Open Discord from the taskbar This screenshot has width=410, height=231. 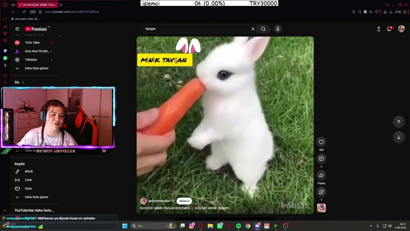pos(257,226)
